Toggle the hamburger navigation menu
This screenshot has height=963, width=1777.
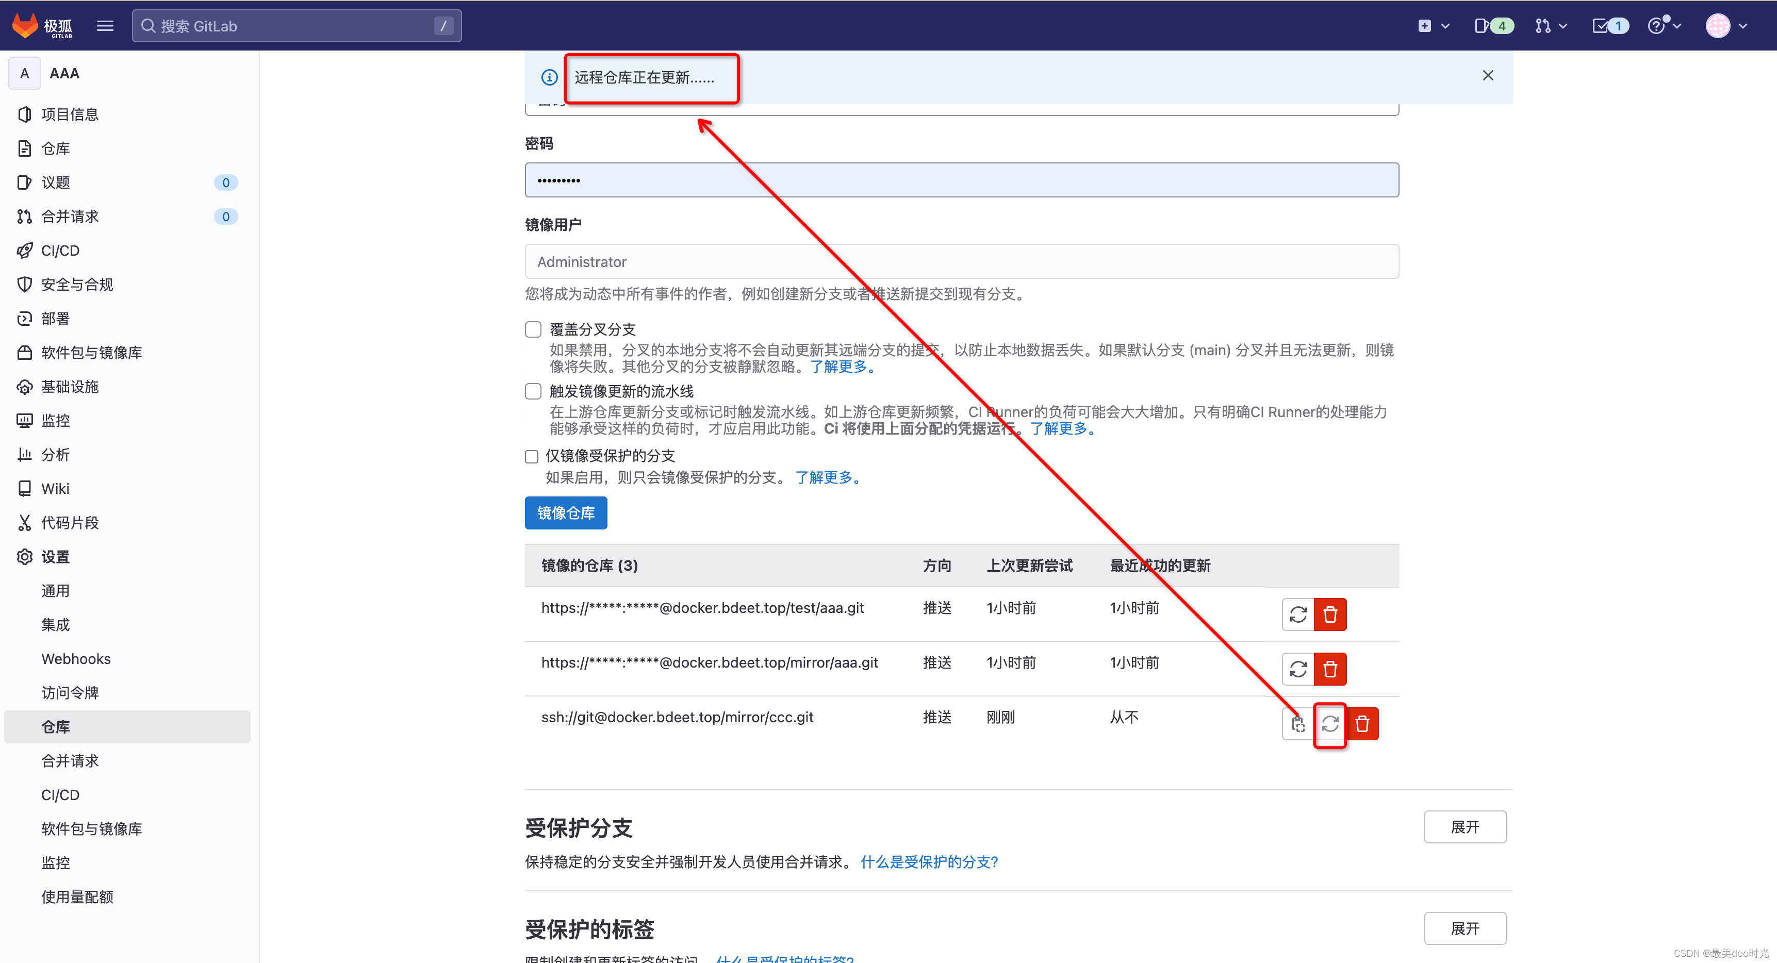105,26
